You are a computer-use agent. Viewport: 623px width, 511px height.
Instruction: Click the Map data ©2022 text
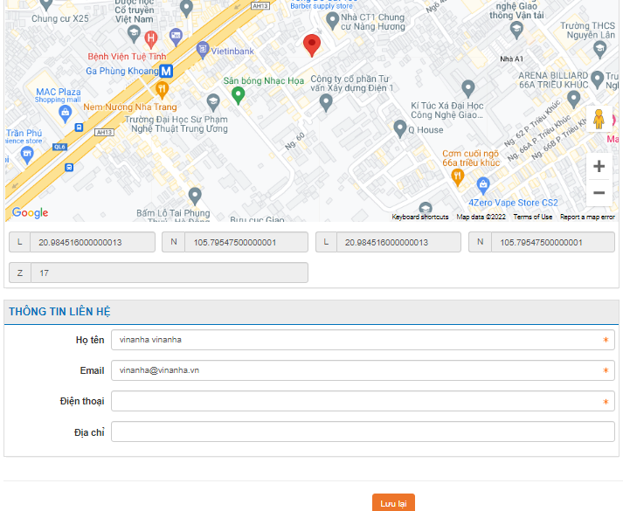(x=481, y=217)
